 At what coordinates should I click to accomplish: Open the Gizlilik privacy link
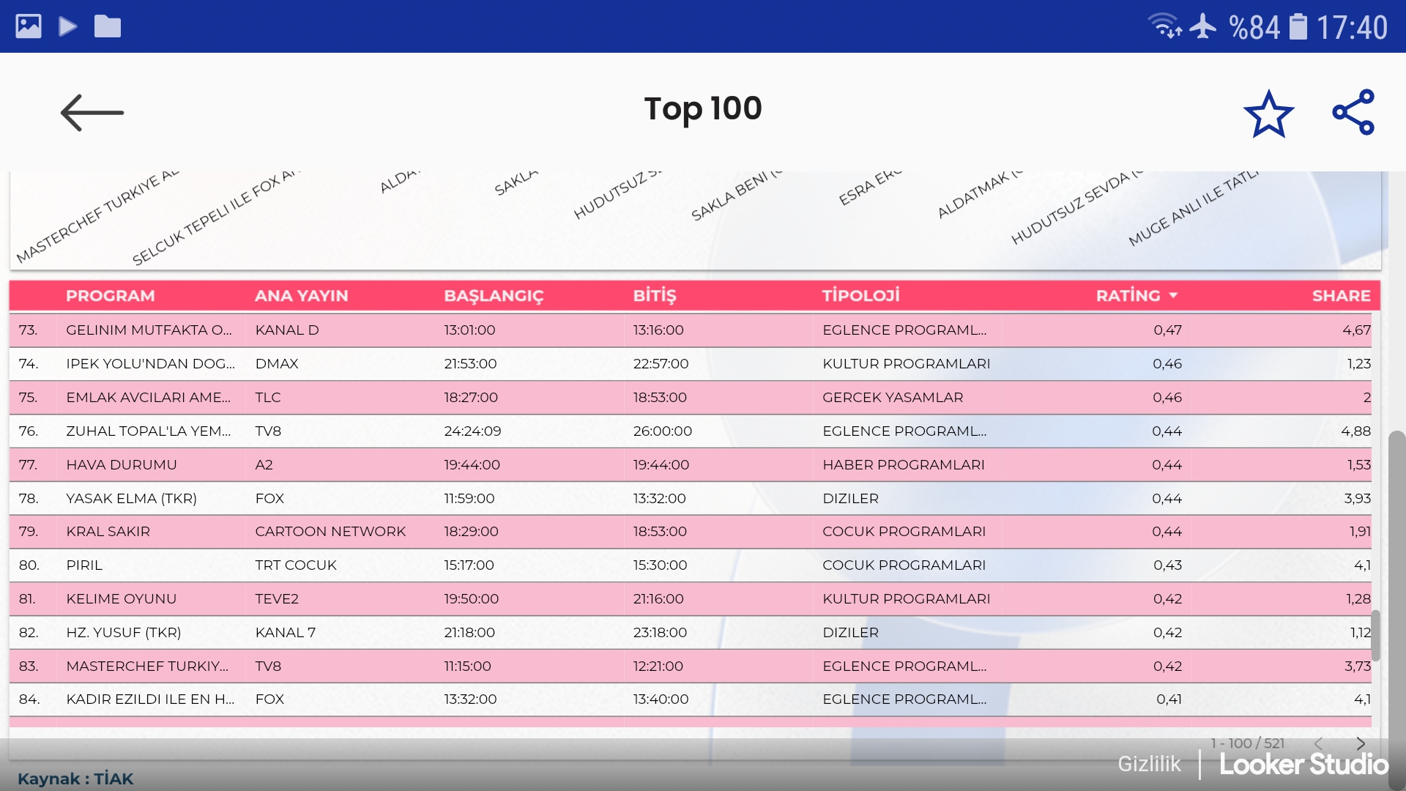[1149, 764]
